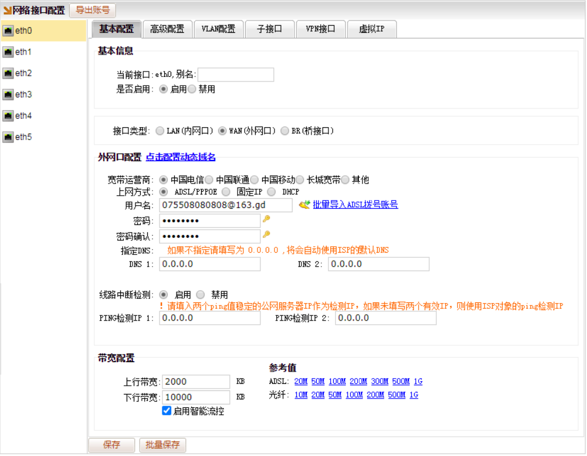Click the eth4 network port icon

tap(8, 116)
